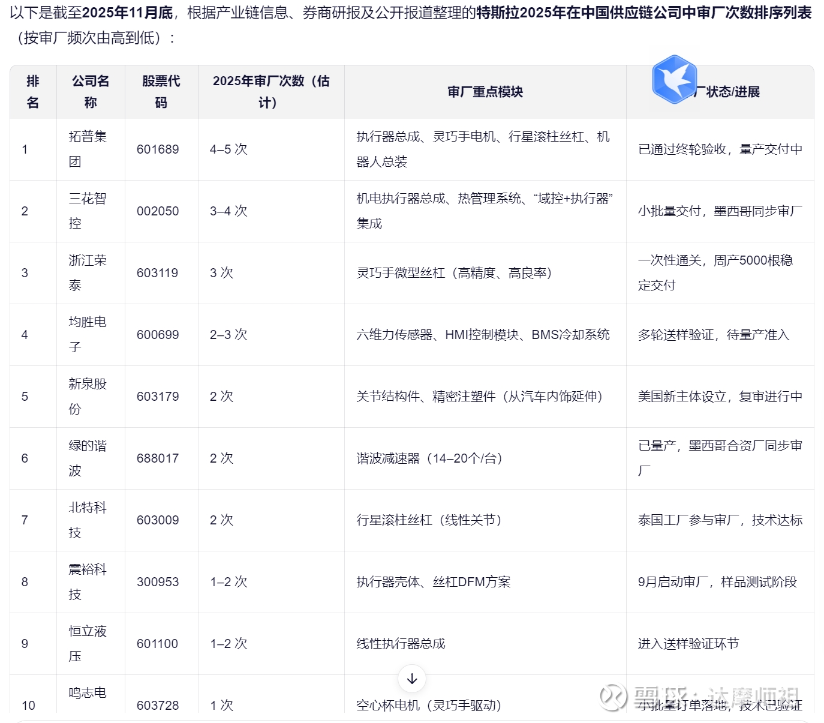Select the header cell 股票代码

coord(161,92)
